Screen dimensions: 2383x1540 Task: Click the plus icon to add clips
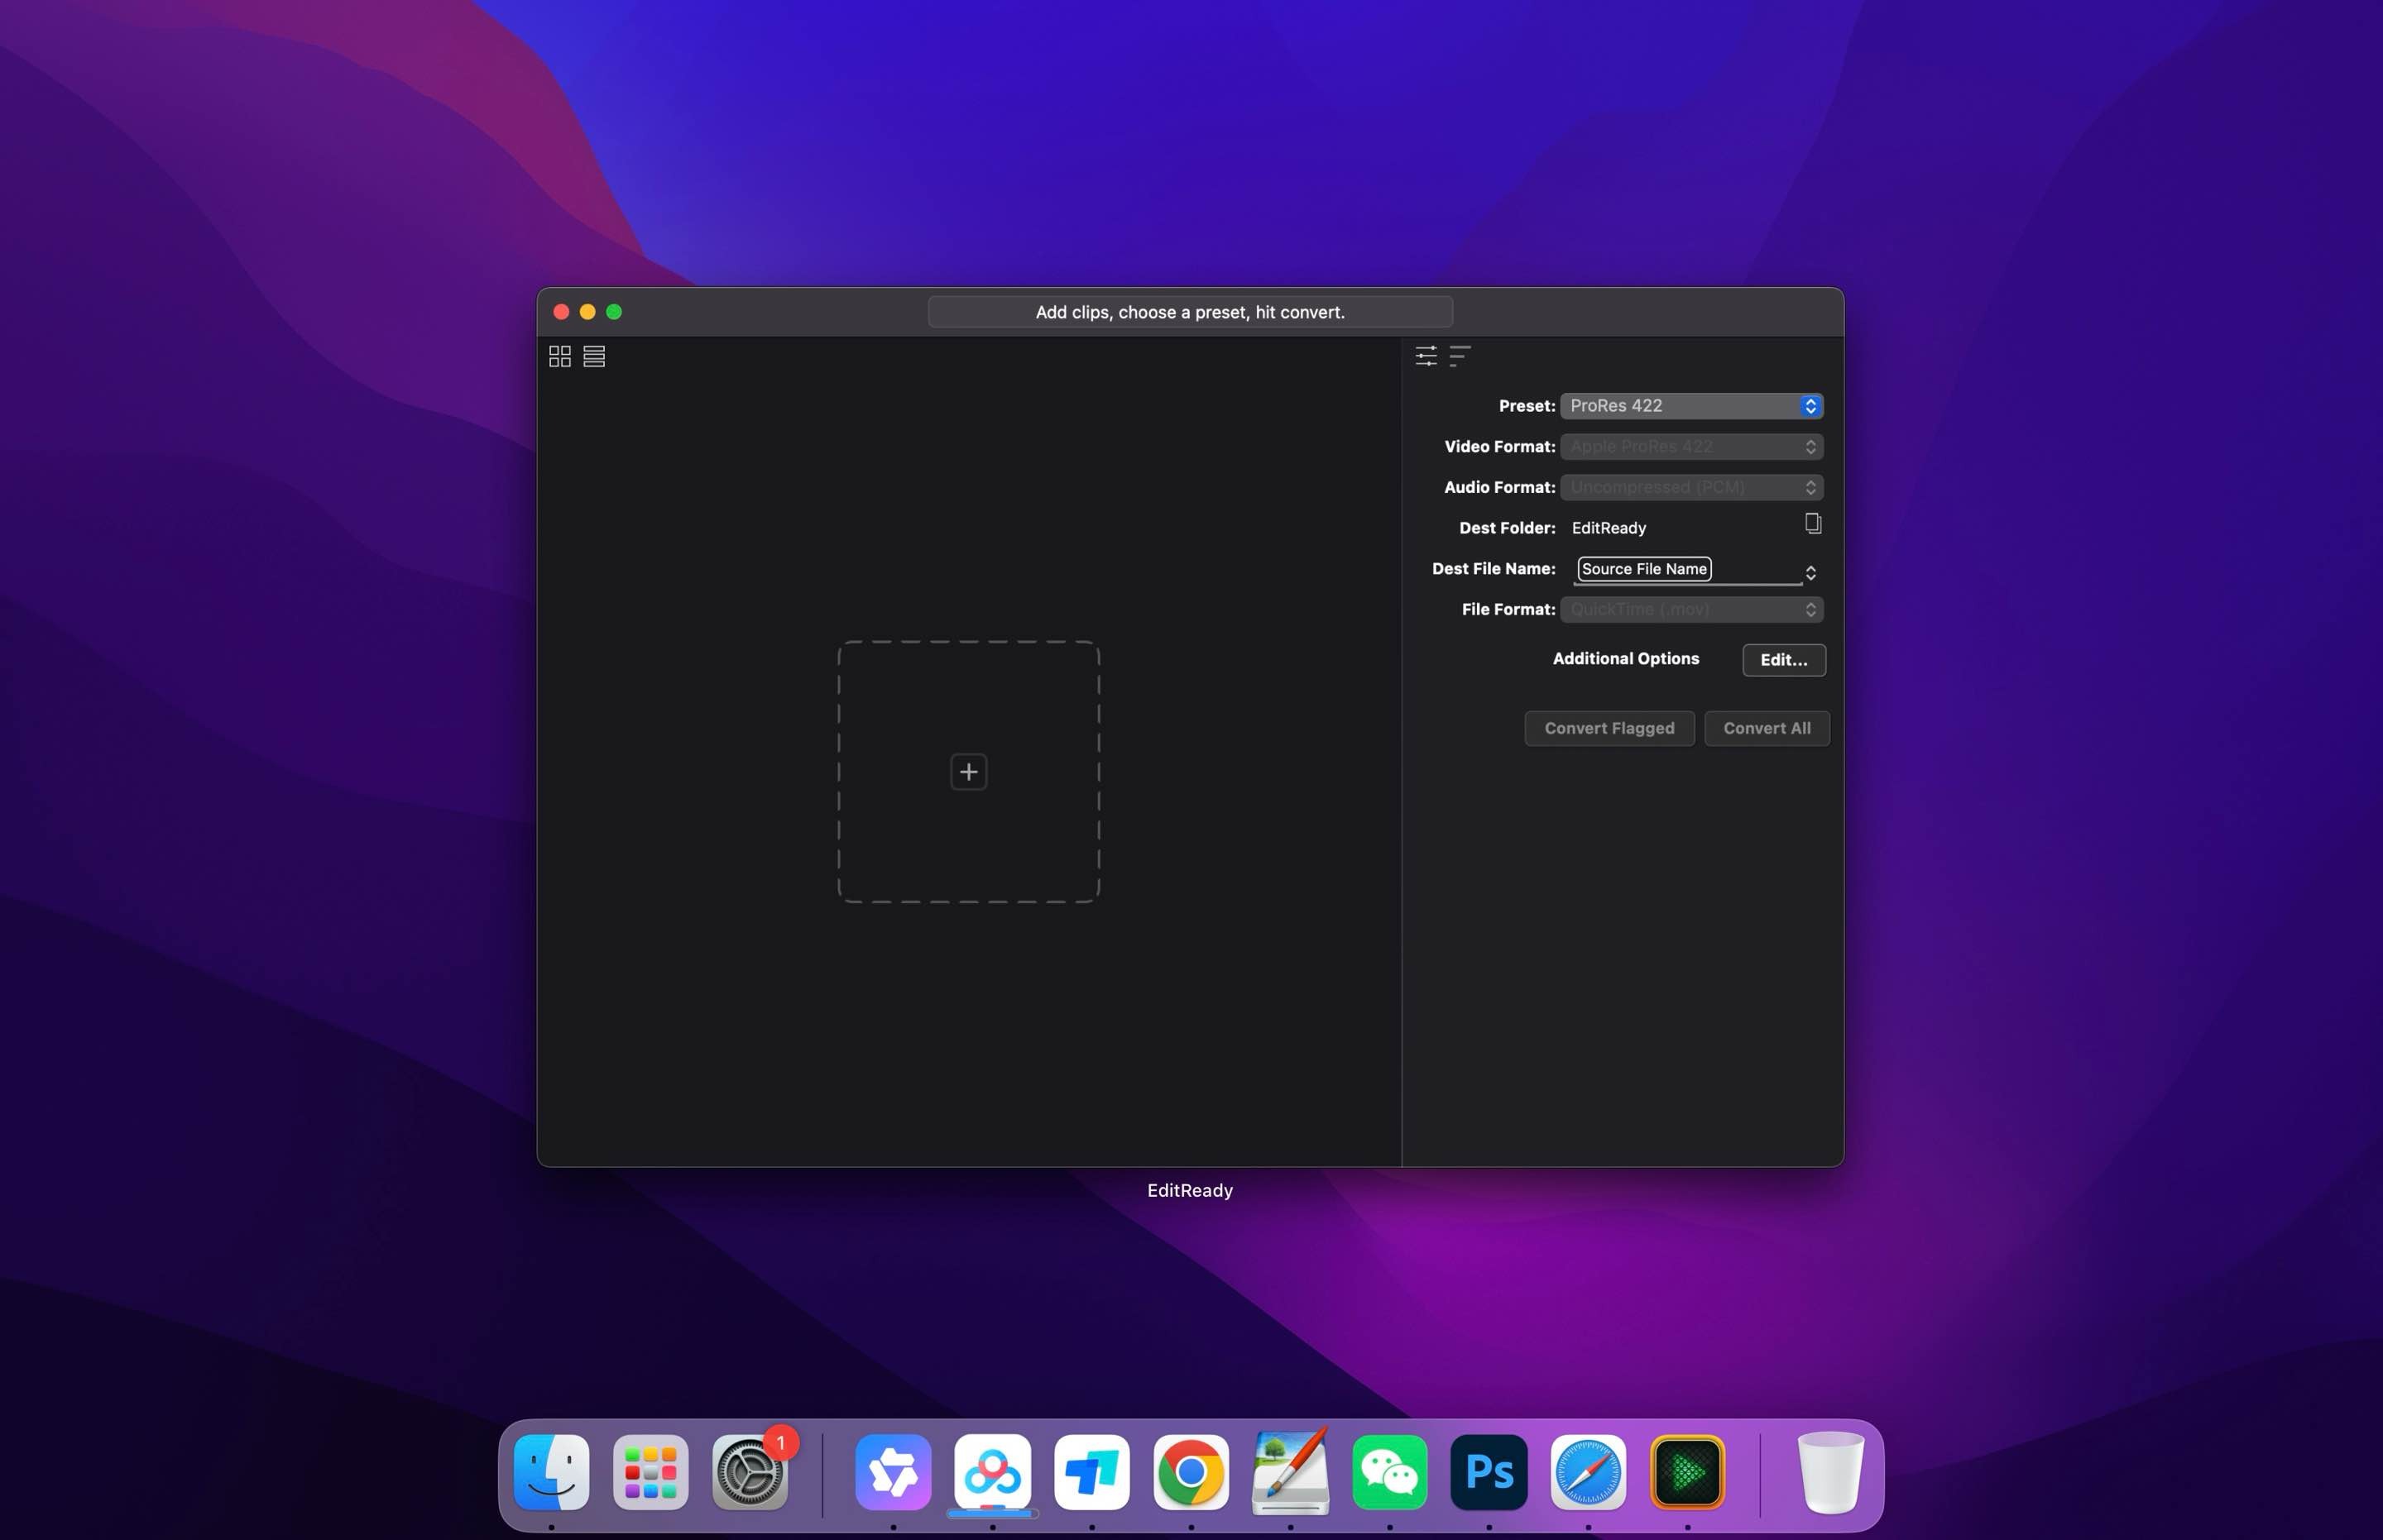point(968,771)
